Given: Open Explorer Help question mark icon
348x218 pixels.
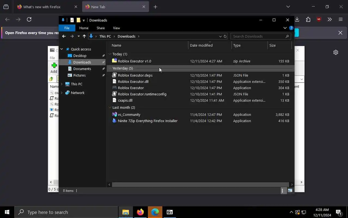Looking at the screenshot, I should coord(291,28).
